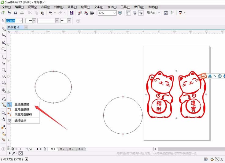The height and width of the screenshot is (163, 225).
Task: Toggle the show guidelines icon
Action: pos(141,13)
